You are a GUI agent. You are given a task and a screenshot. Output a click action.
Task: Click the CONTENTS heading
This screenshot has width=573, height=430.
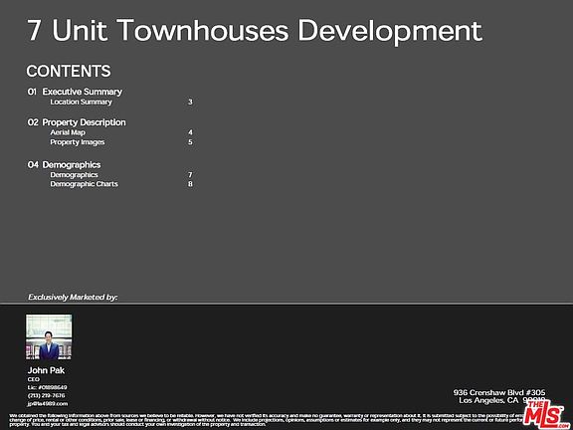(69, 71)
